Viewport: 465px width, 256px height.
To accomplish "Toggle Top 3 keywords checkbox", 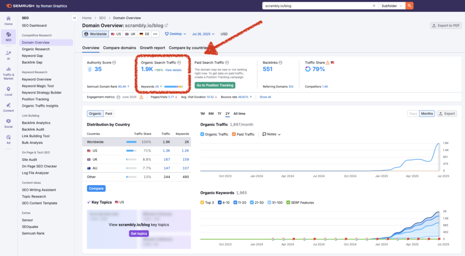I will [x=202, y=202].
